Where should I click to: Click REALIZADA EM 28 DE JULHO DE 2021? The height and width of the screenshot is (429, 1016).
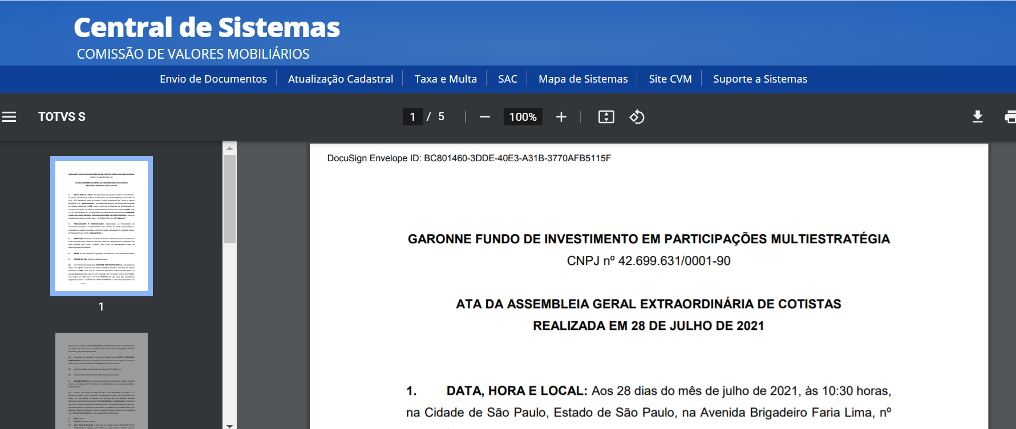tap(649, 325)
